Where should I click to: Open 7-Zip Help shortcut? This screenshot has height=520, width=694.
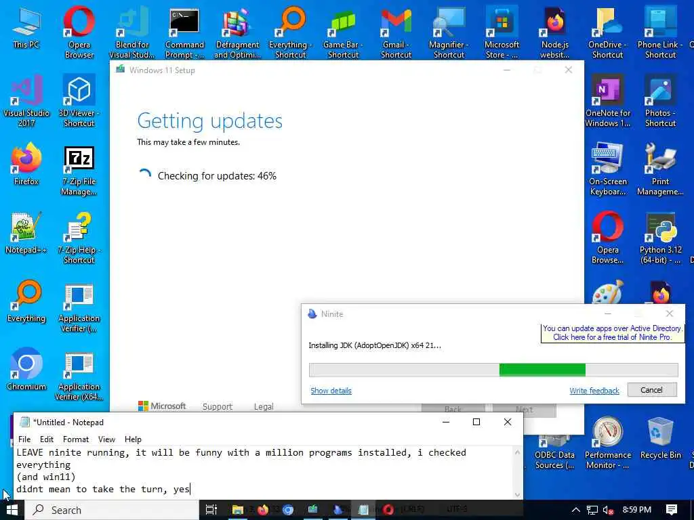(x=79, y=238)
